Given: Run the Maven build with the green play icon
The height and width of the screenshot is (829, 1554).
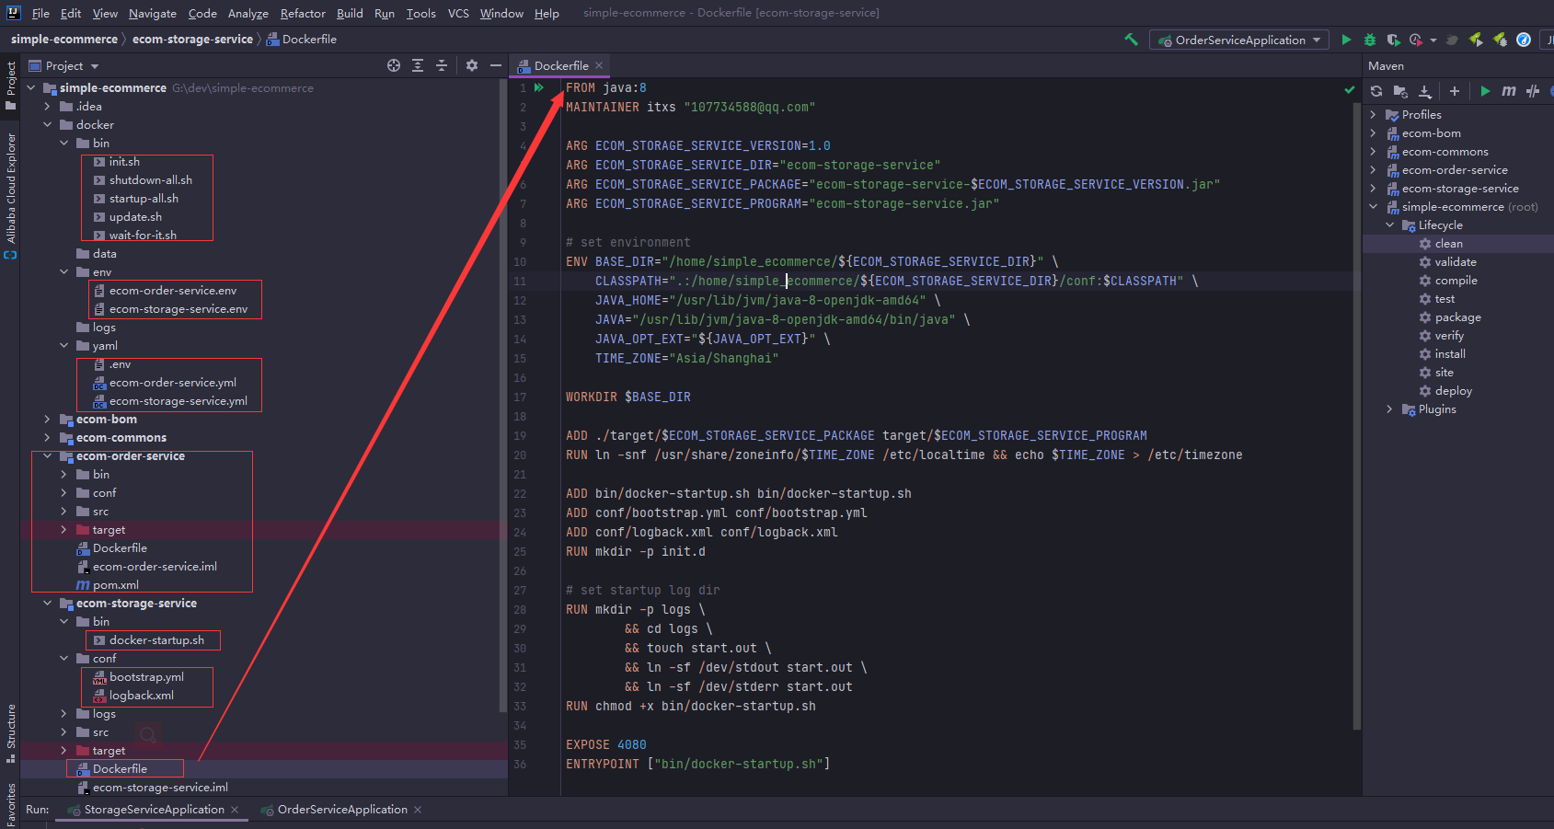Looking at the screenshot, I should pyautogui.click(x=1485, y=91).
